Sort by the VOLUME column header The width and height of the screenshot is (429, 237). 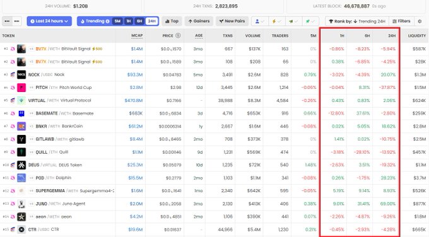[x=253, y=35]
